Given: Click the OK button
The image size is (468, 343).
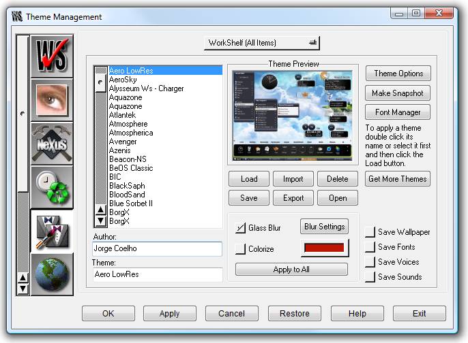Looking at the screenshot, I should coord(108,314).
